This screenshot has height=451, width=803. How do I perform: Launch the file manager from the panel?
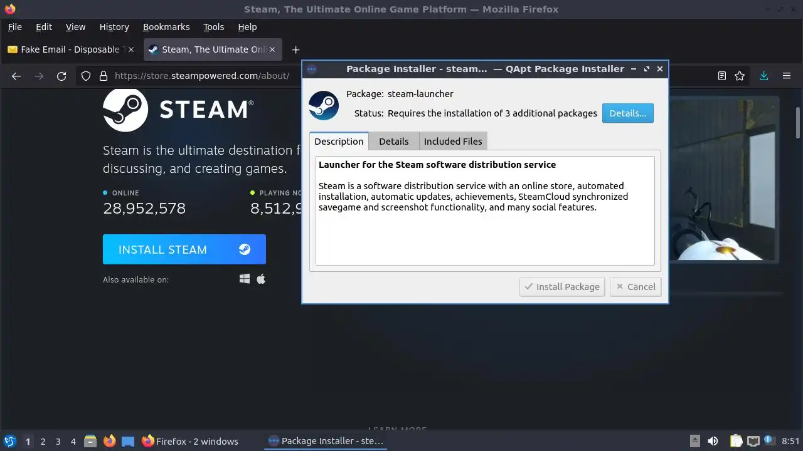(90, 441)
